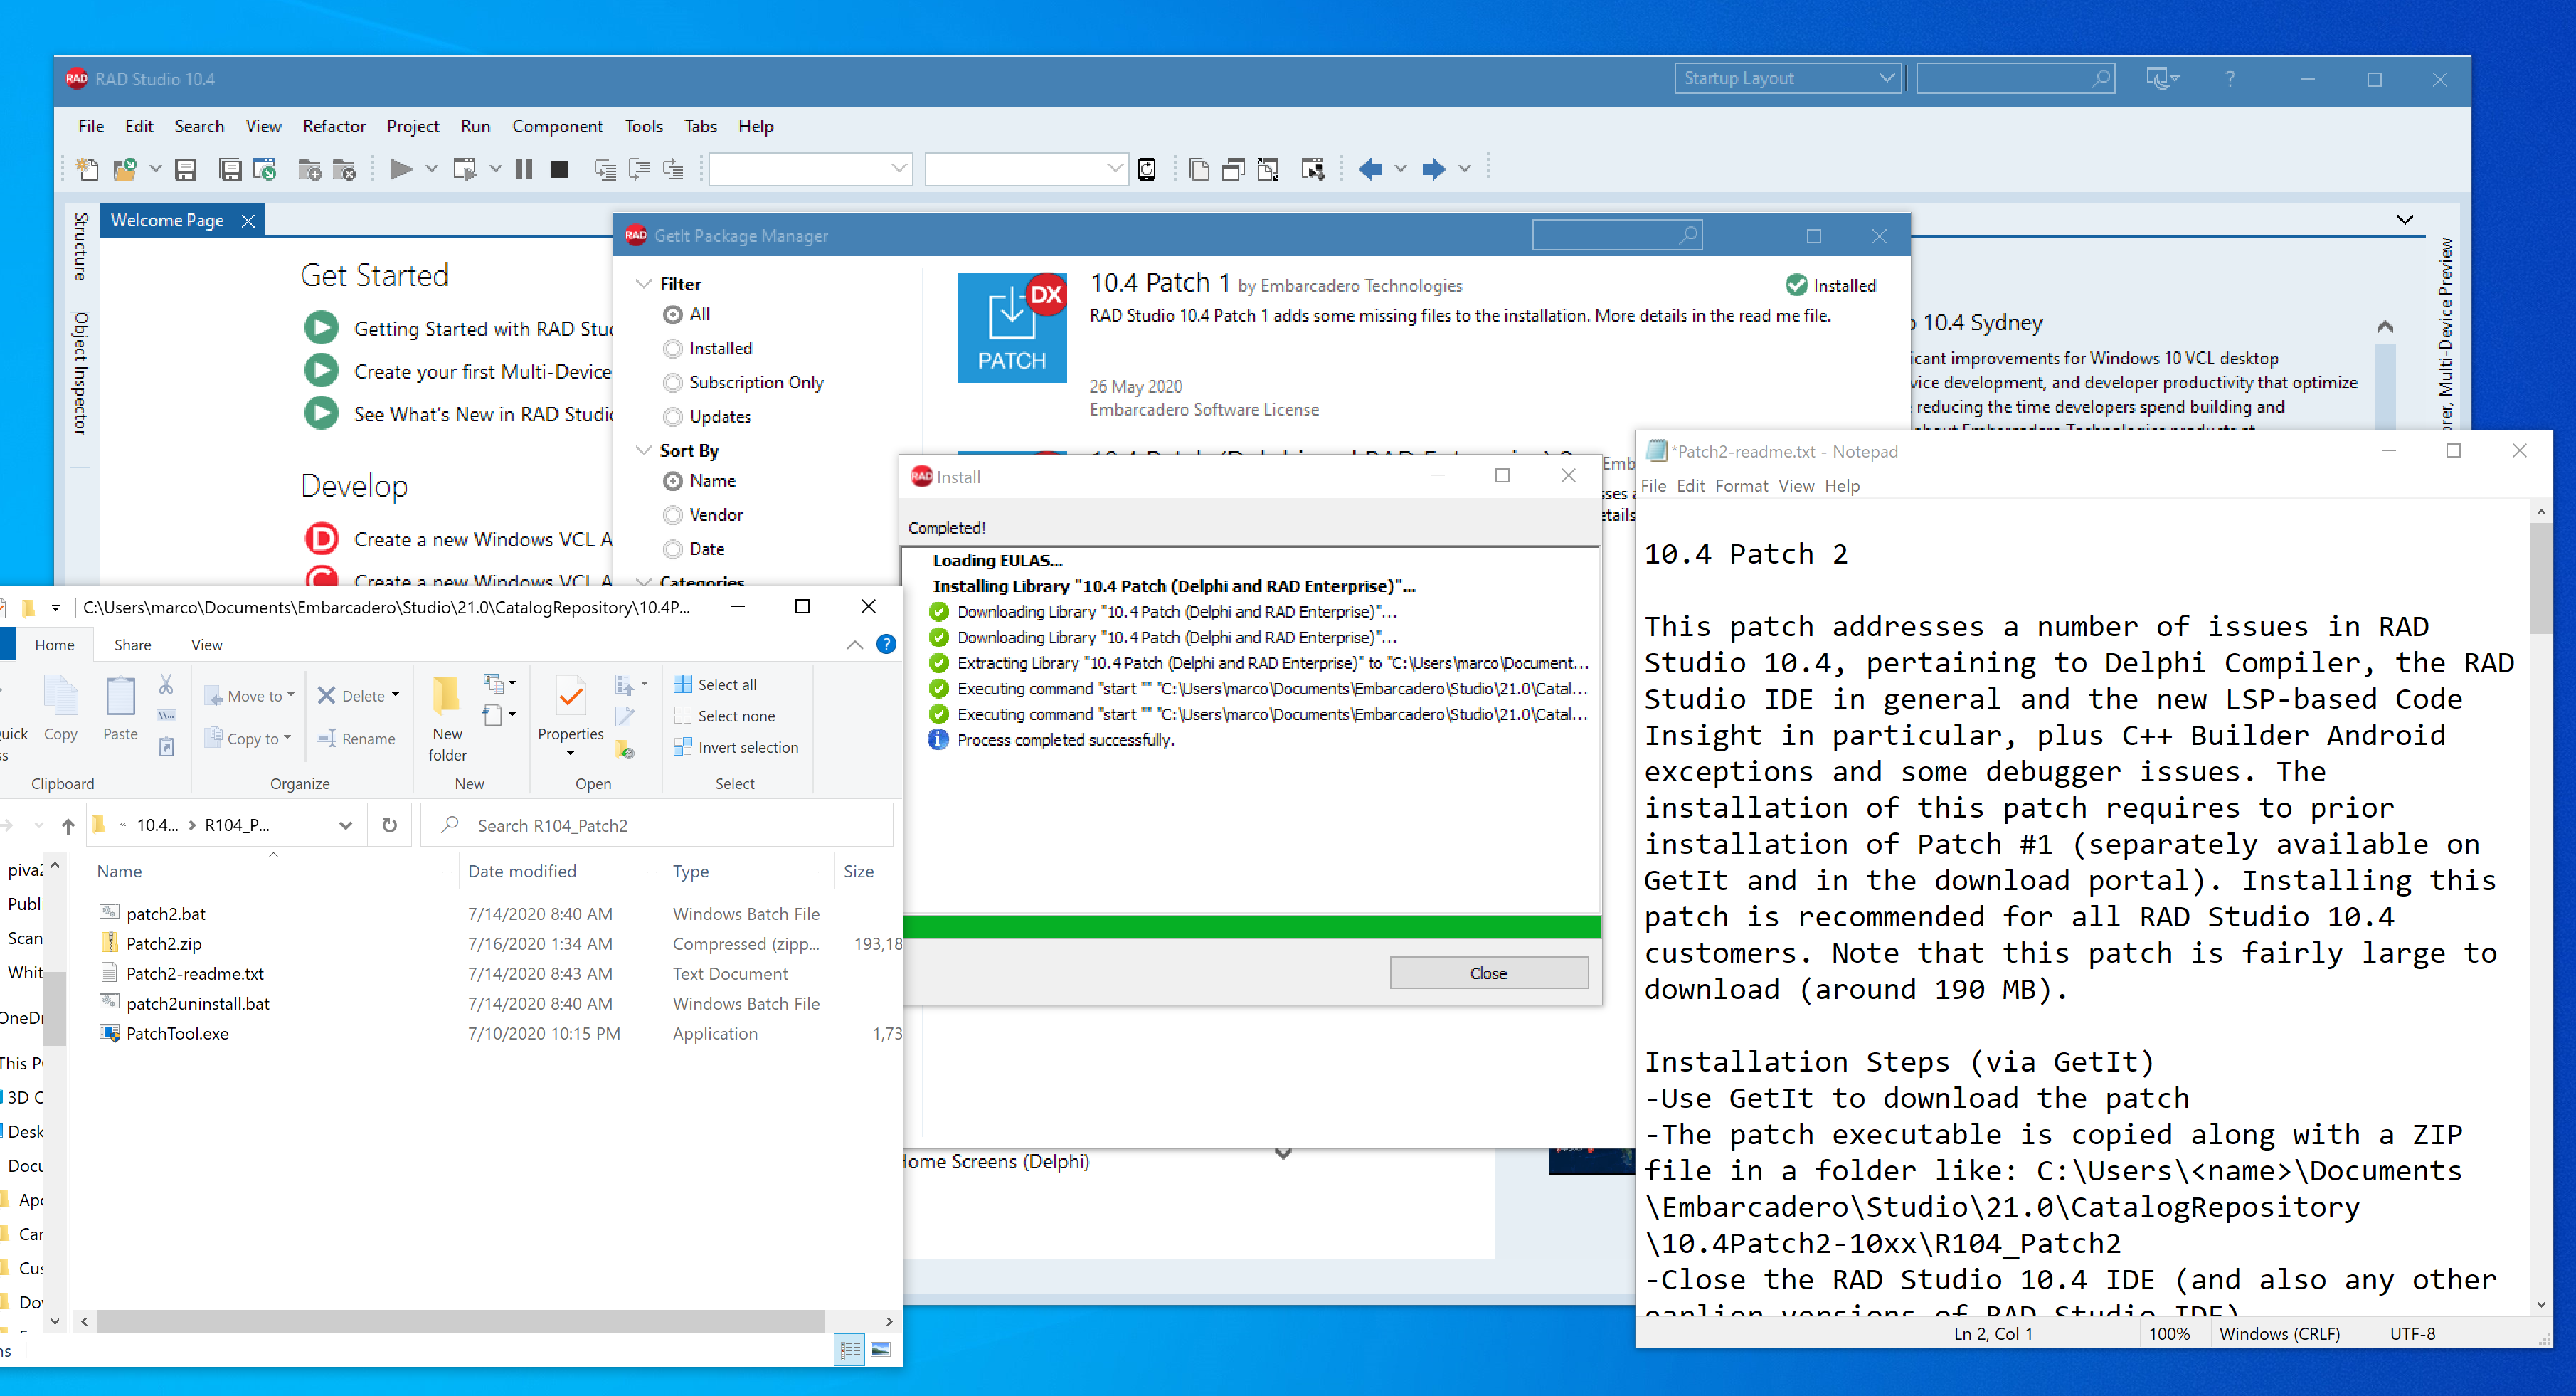Click the Delete icon in Explorer ribbon

pyautogui.click(x=327, y=695)
